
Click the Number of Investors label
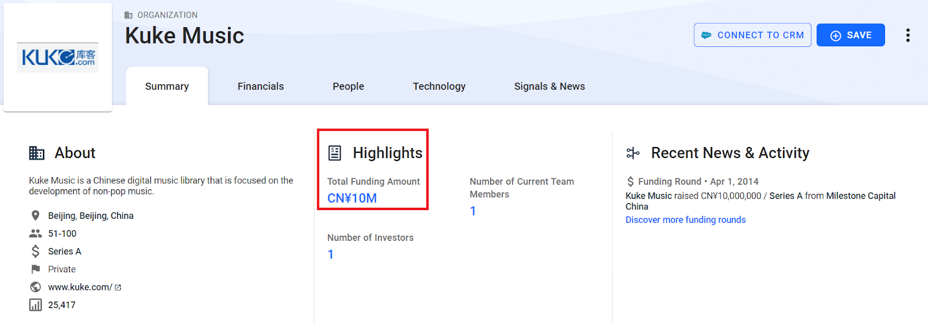pyautogui.click(x=370, y=238)
